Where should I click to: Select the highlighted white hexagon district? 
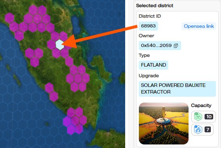pos(60,45)
